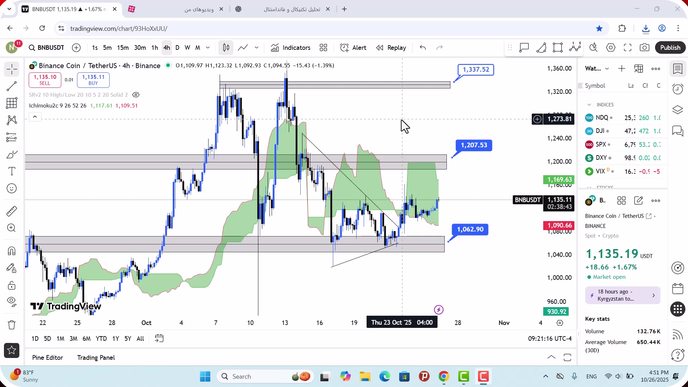Image resolution: width=688 pixels, height=387 pixels.
Task: Click the add symbol compare plus icon
Action: (76, 48)
